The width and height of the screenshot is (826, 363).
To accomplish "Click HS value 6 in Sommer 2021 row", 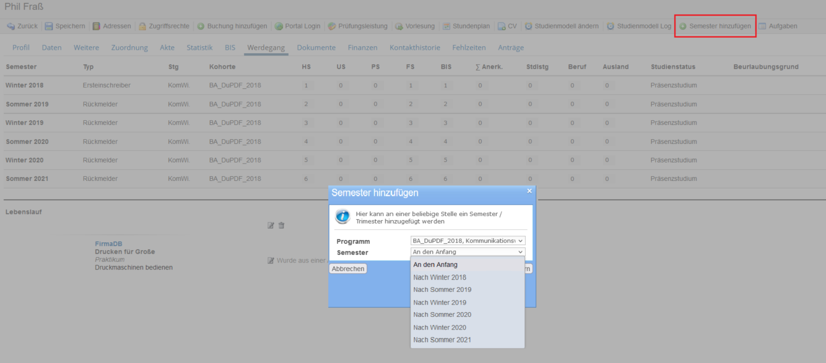I will pos(306,179).
